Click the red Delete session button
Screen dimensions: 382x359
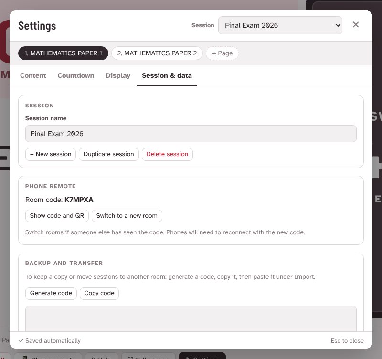(x=167, y=154)
